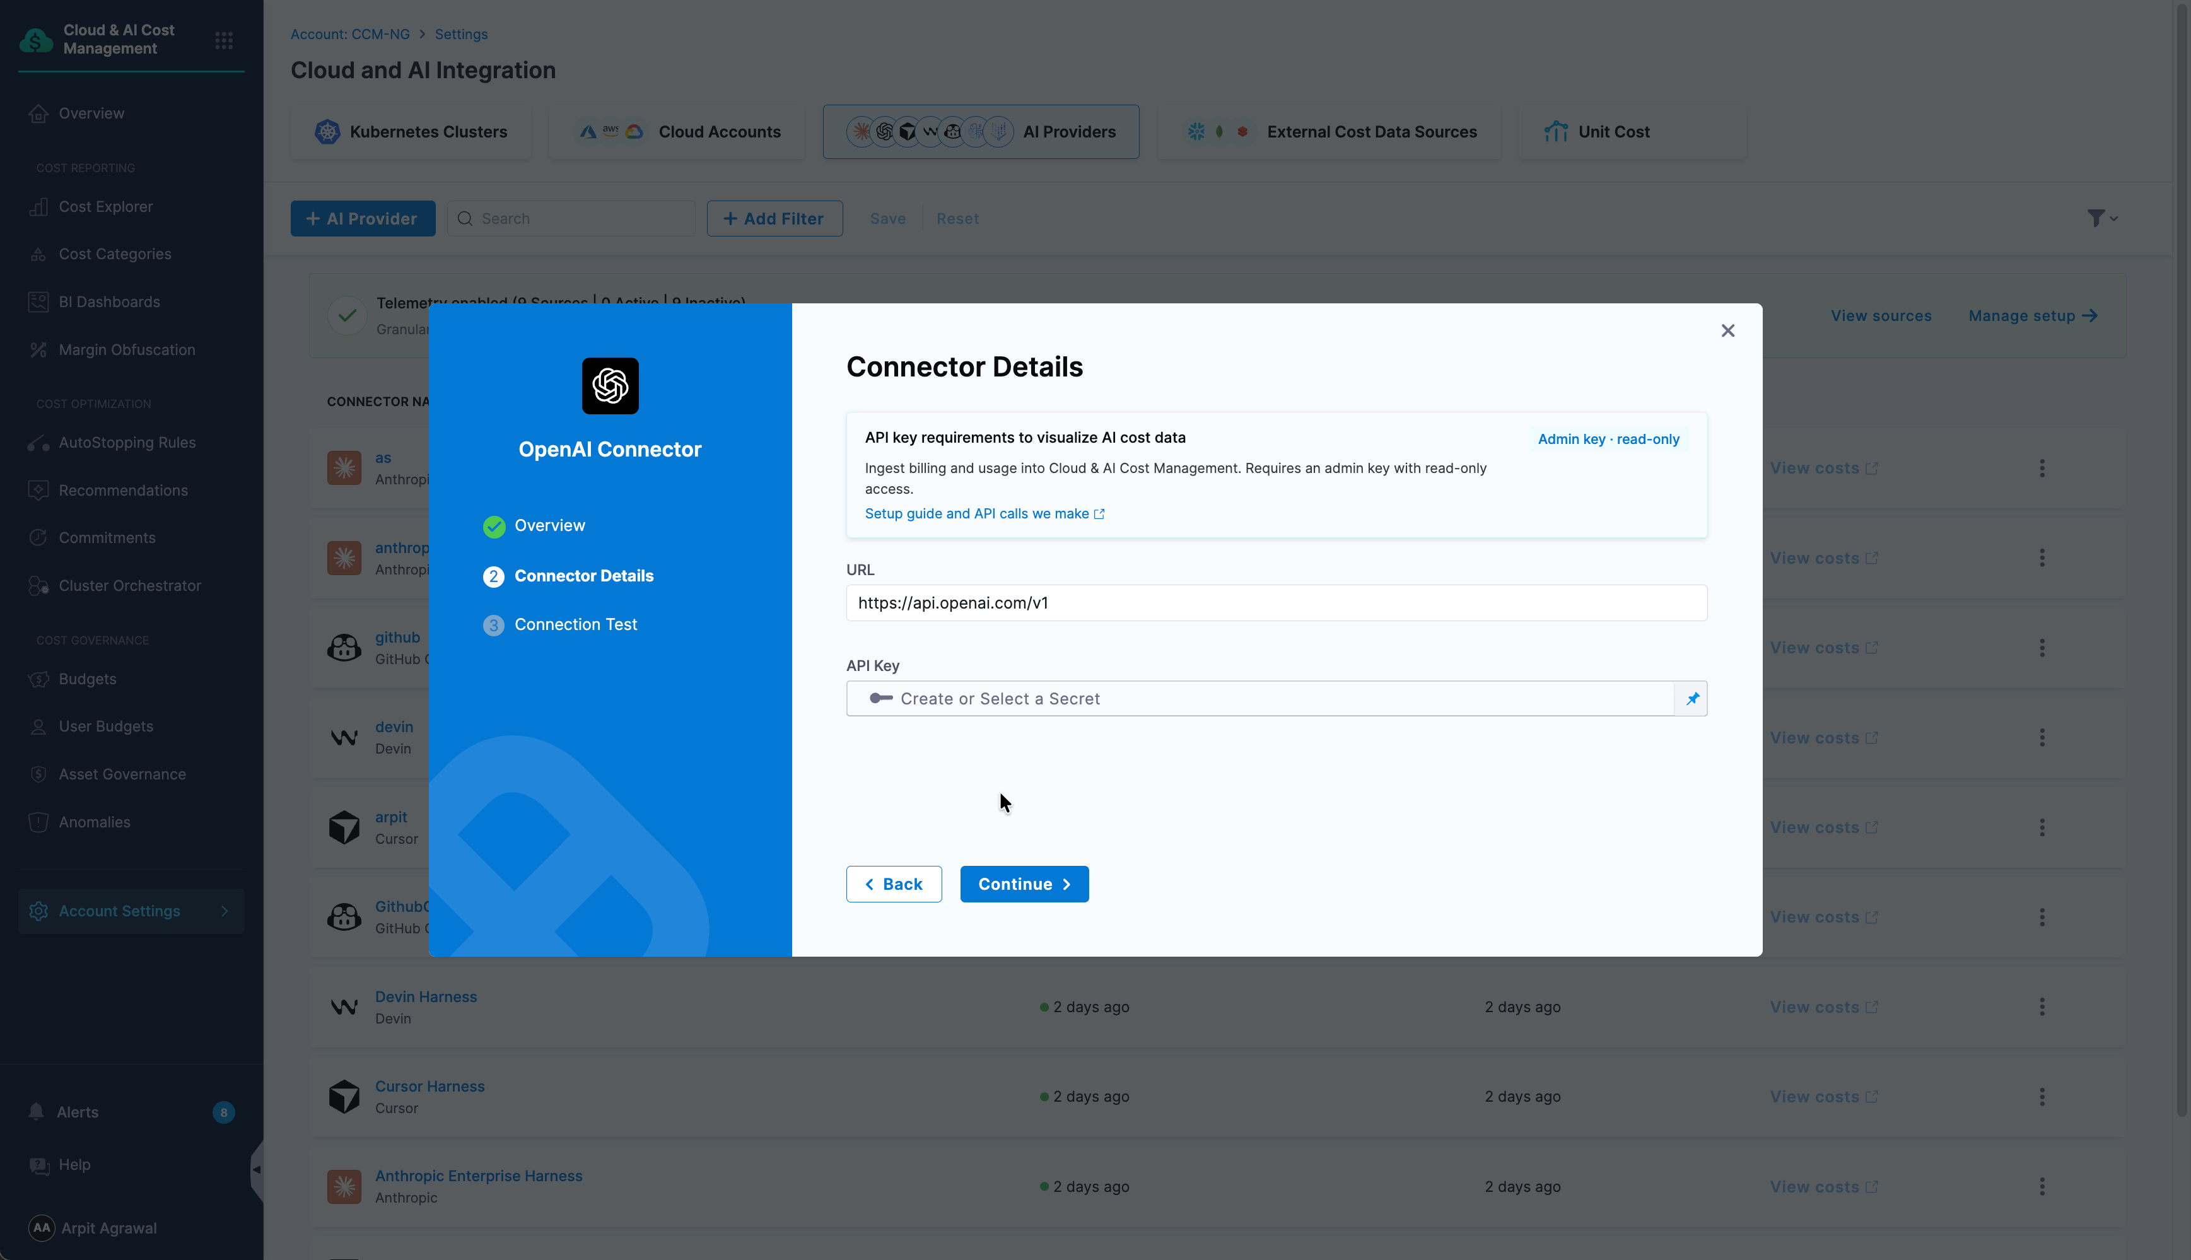Select Connector Details wizard step
This screenshot has height=1260, width=2191.
pyautogui.click(x=568, y=576)
